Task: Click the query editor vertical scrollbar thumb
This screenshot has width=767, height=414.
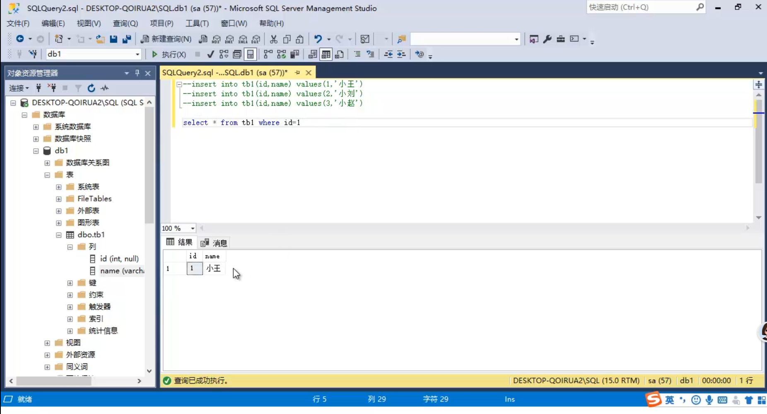Action: pyautogui.click(x=759, y=141)
